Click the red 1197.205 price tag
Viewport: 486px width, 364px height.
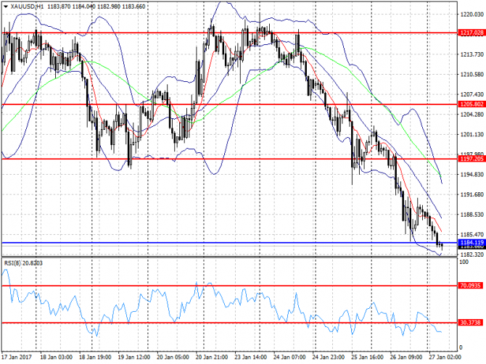click(x=471, y=159)
